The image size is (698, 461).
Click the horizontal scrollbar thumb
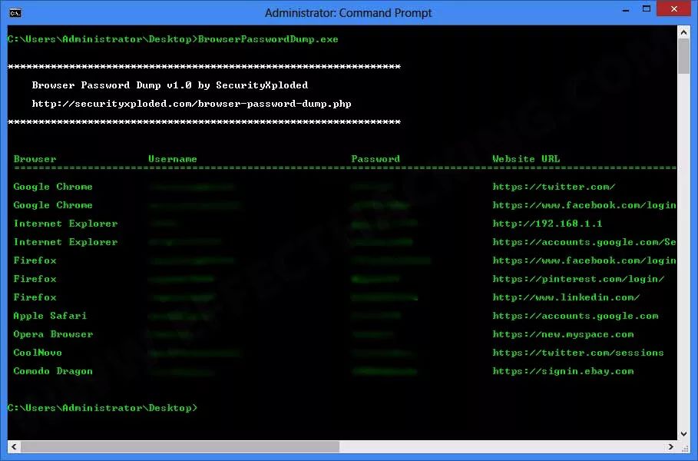[x=180, y=446]
